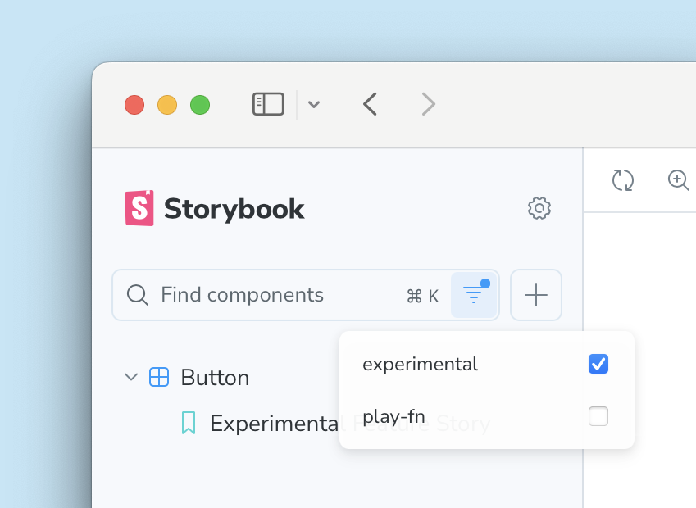
Task: Open the toolbar chevron dropdown
Action: coord(314,104)
